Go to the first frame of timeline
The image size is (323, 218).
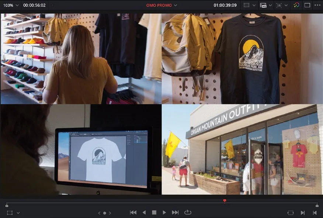pyautogui.click(x=133, y=212)
